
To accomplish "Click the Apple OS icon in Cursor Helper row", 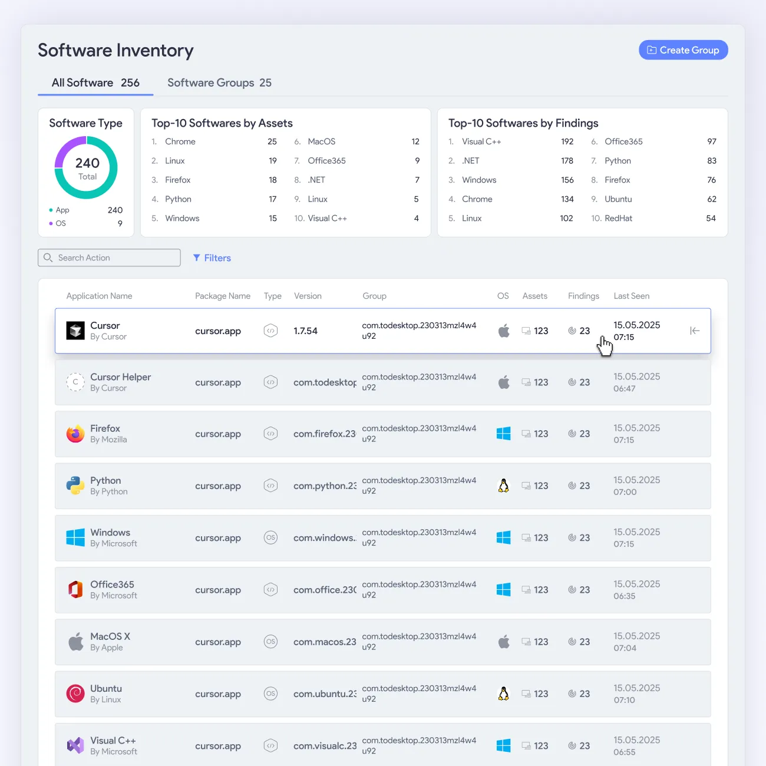I will pyautogui.click(x=504, y=382).
